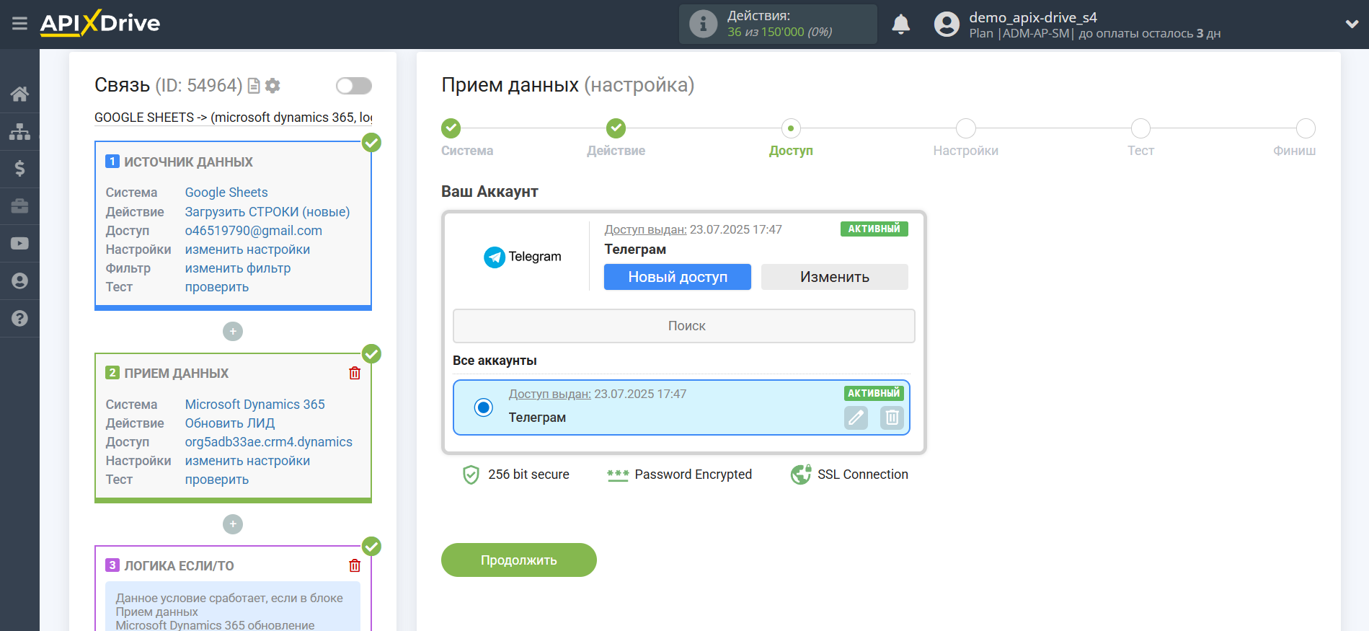The width and height of the screenshot is (1369, 631).
Task: Open the profile sidebar icon
Action: 19,281
